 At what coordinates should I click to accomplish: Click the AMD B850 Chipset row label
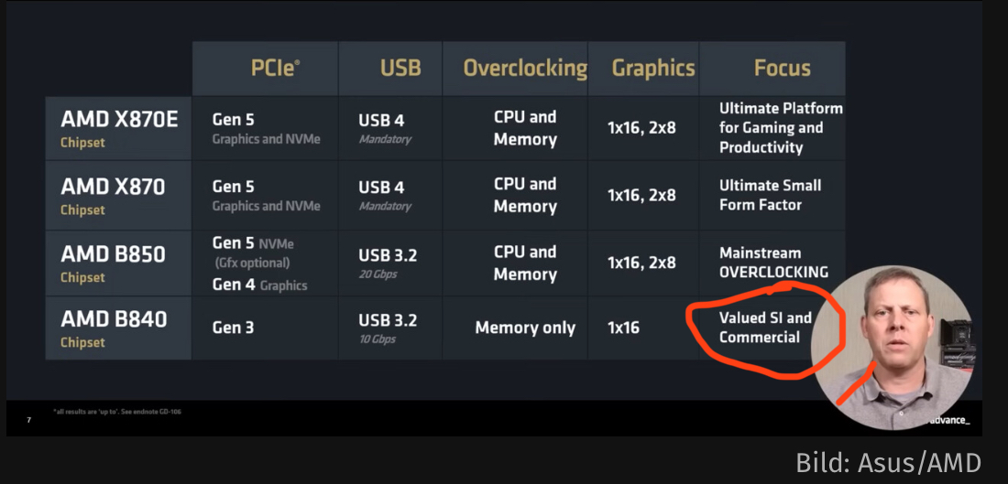coord(119,262)
